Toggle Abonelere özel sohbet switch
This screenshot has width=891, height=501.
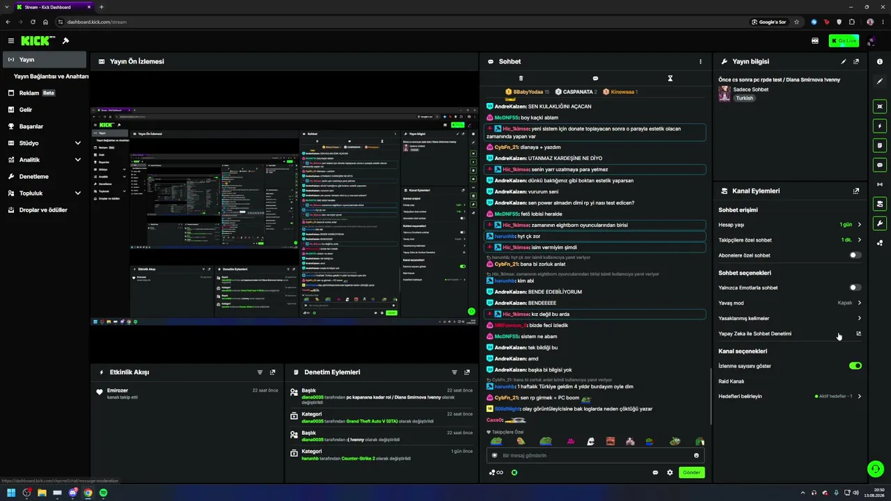click(x=855, y=255)
